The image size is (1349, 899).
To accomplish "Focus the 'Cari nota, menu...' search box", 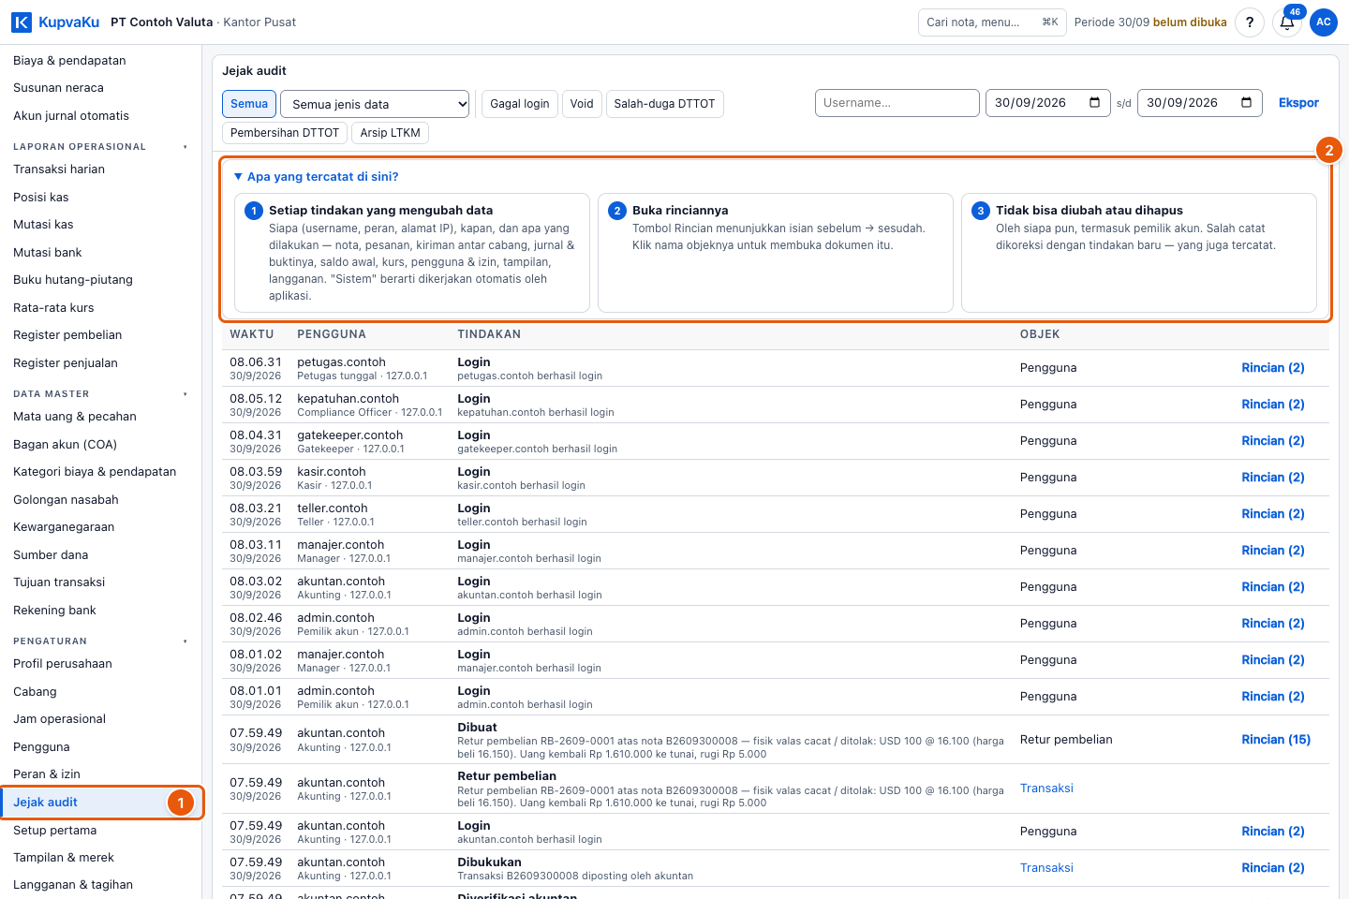I will (992, 22).
